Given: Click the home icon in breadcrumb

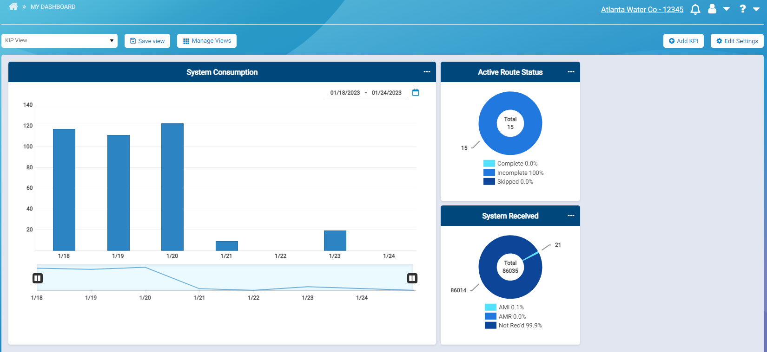Looking at the screenshot, I should point(13,6).
